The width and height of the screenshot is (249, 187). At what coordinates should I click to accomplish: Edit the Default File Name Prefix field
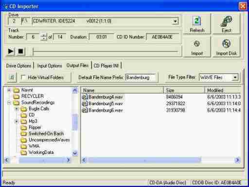point(141,77)
